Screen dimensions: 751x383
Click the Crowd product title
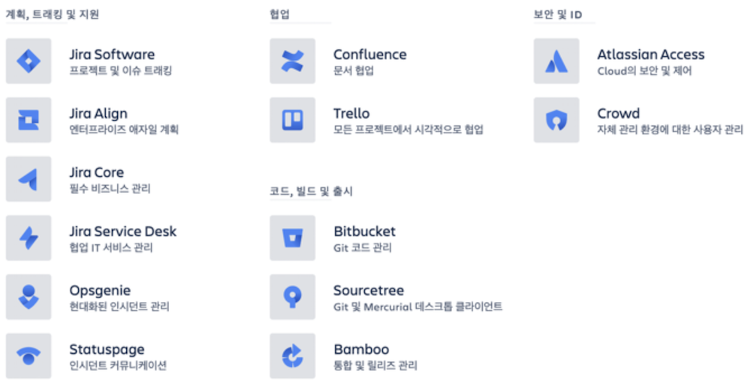coord(618,113)
